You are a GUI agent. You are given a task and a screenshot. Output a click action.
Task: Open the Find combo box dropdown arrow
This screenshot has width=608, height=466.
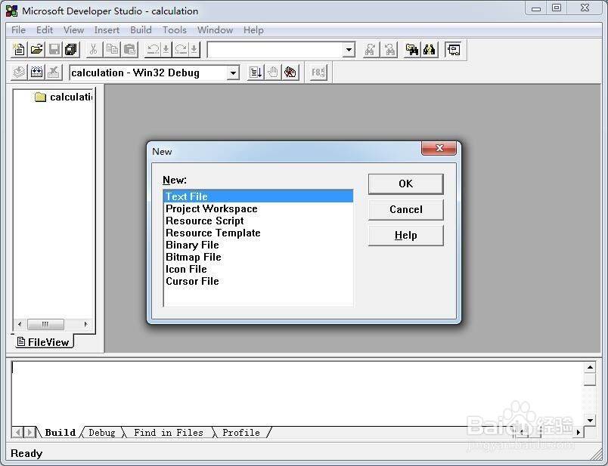coord(349,50)
